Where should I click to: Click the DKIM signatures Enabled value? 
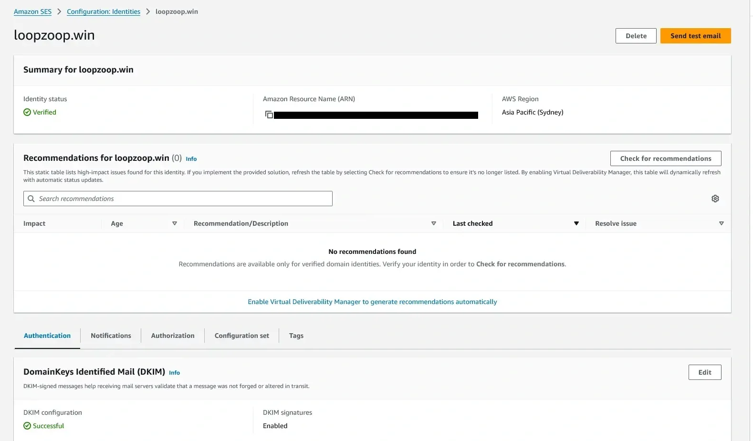pos(275,426)
